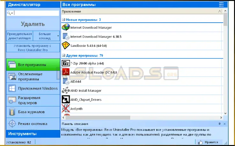
Task: Click the All Programs windows icon in the sidebar
Action: pyautogui.click(x=12, y=64)
